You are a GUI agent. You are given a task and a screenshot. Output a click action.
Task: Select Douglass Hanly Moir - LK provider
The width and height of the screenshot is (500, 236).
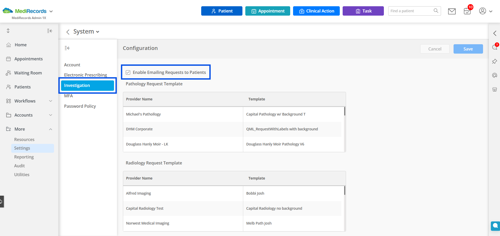147,144
